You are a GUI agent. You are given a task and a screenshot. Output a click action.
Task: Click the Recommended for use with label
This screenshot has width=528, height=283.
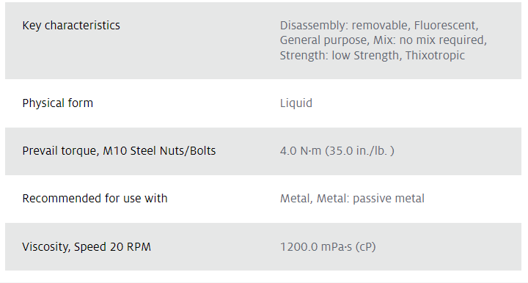pos(95,199)
